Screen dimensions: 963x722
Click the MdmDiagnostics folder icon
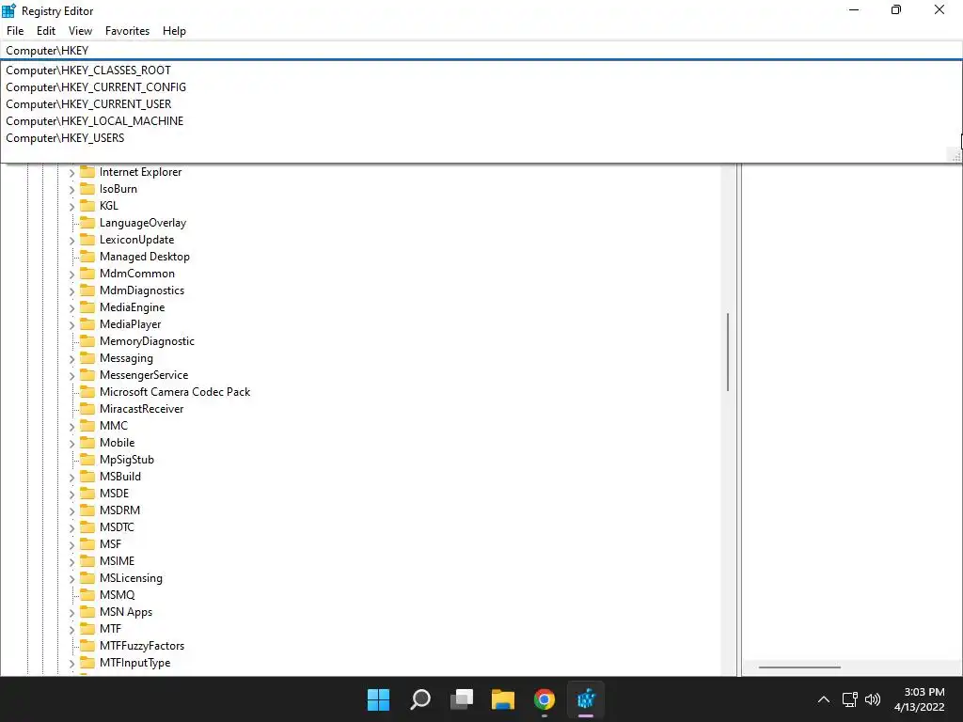pyautogui.click(x=87, y=290)
